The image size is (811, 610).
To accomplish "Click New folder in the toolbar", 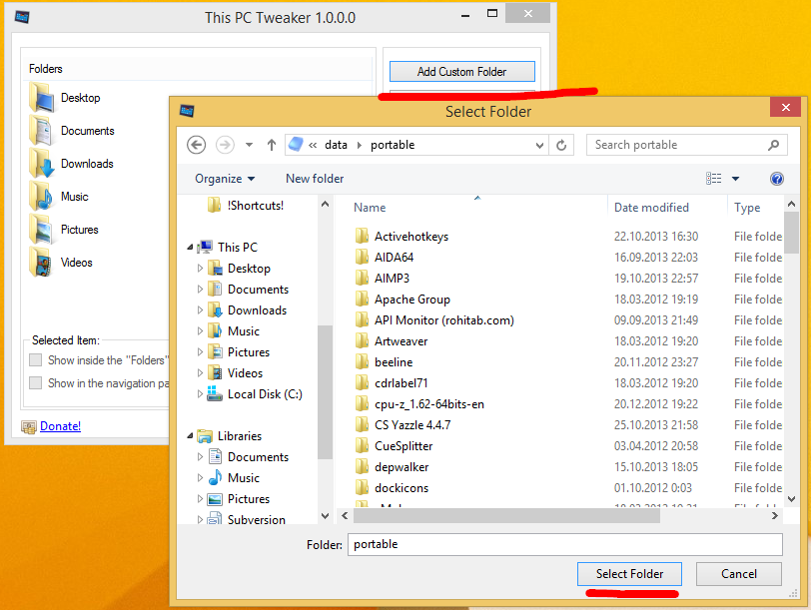I will point(315,179).
